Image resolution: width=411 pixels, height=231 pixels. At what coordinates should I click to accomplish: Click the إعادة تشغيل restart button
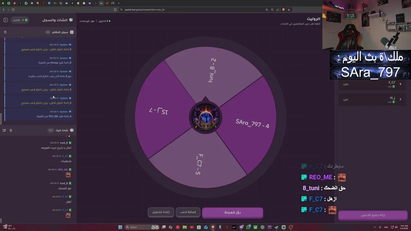[x=161, y=212]
